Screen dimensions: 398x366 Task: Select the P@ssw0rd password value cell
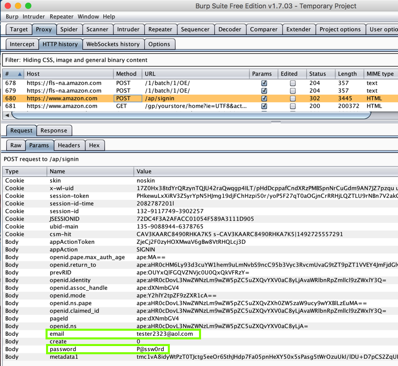(x=150, y=349)
